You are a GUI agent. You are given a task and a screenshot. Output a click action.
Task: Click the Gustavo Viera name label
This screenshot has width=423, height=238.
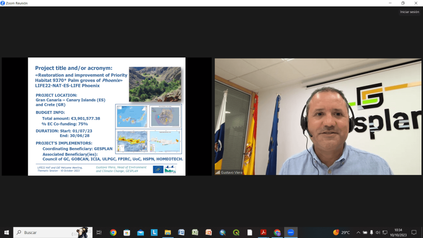[232, 173]
